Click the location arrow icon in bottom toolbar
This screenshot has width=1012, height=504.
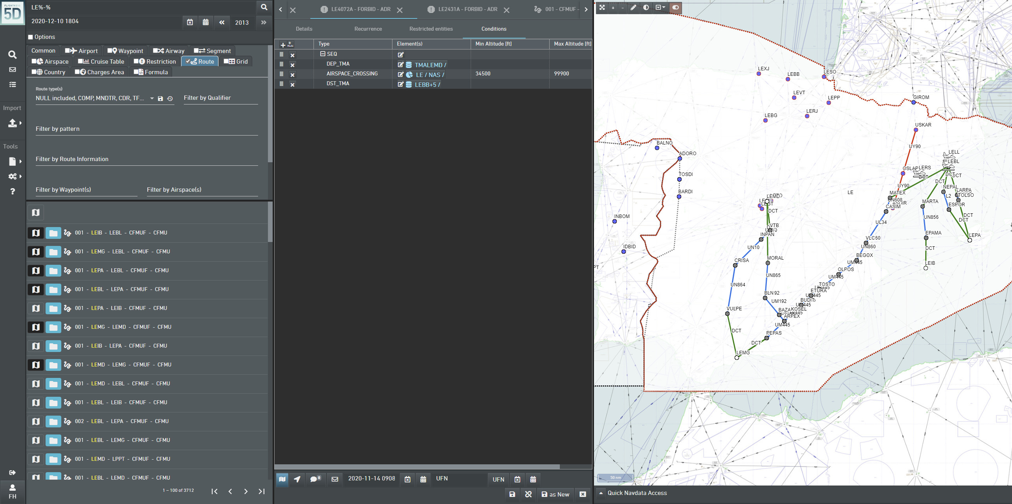coord(297,479)
